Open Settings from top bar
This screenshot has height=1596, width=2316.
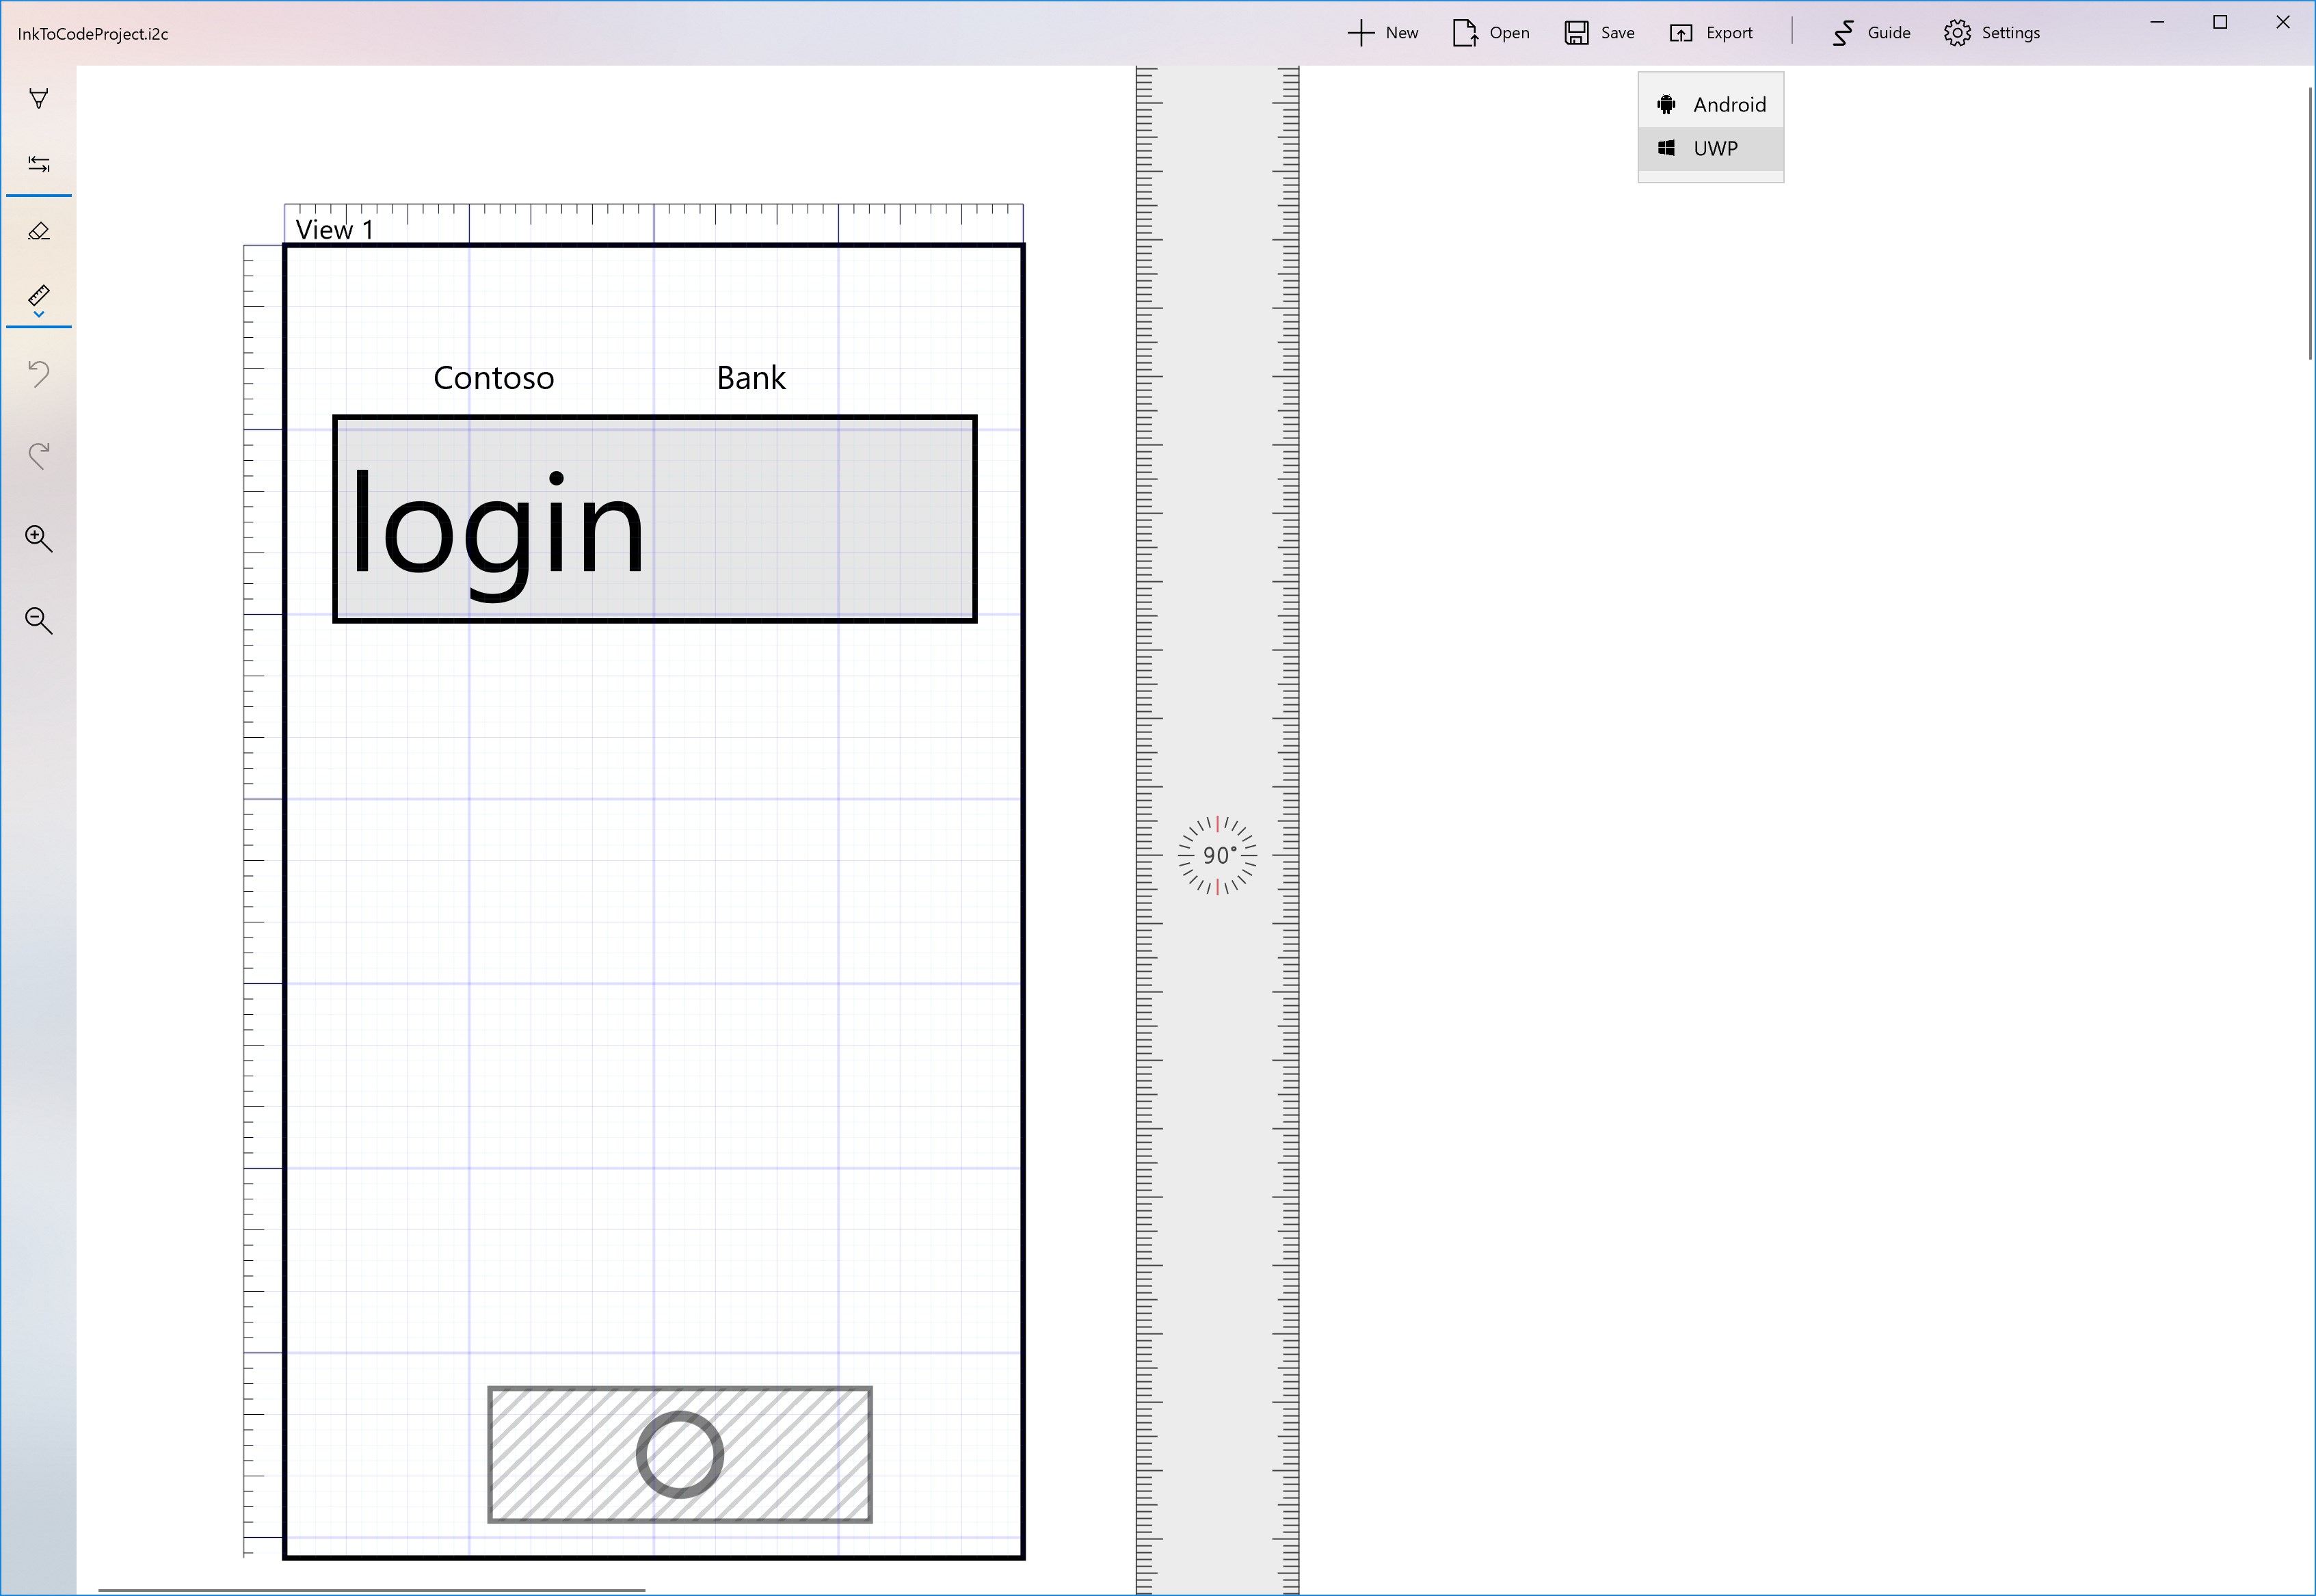(x=1992, y=33)
